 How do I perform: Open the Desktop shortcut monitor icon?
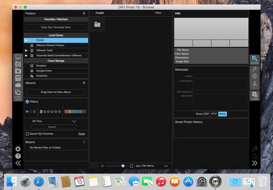point(18,57)
